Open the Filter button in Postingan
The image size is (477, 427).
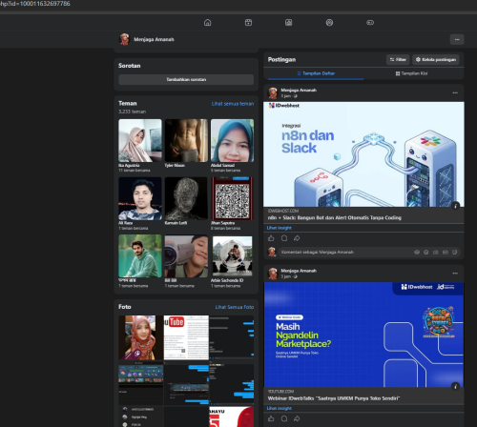click(398, 59)
